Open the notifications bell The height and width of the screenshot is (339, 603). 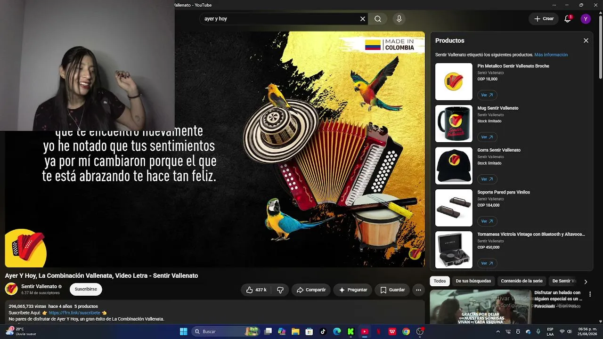click(568, 19)
